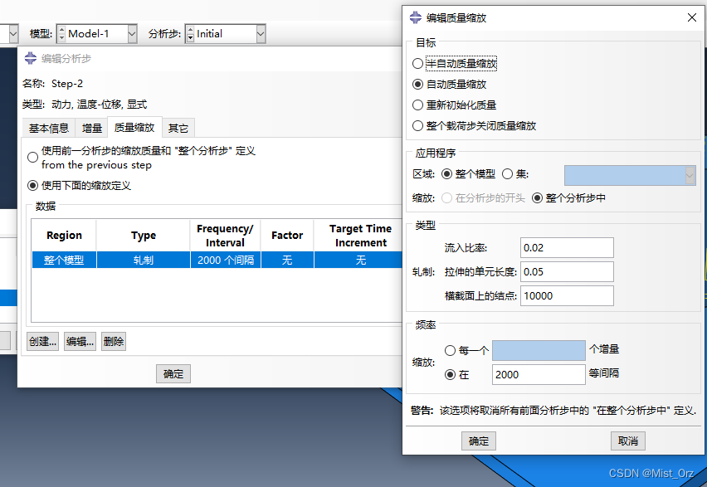Open the region set dropdown next to 集
707x487 pixels.
click(x=689, y=174)
